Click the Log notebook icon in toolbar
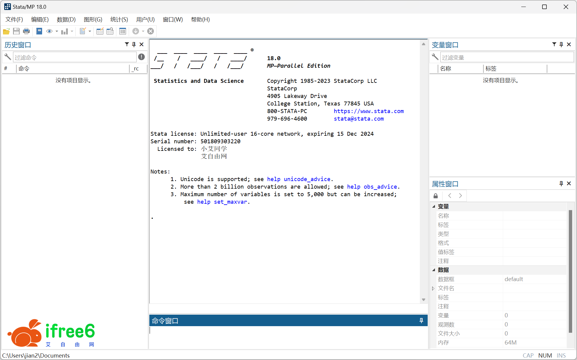 tap(39, 31)
